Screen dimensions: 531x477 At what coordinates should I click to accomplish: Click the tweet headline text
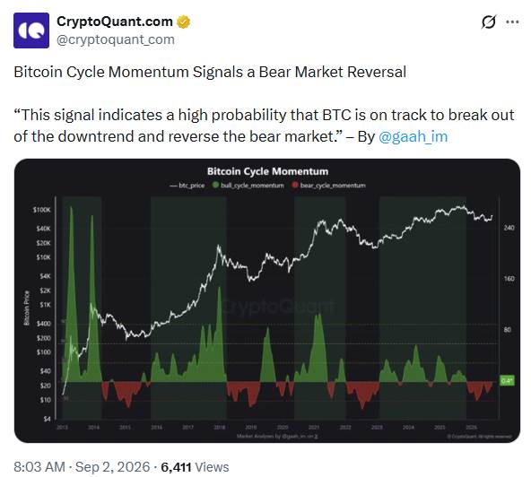210,72
